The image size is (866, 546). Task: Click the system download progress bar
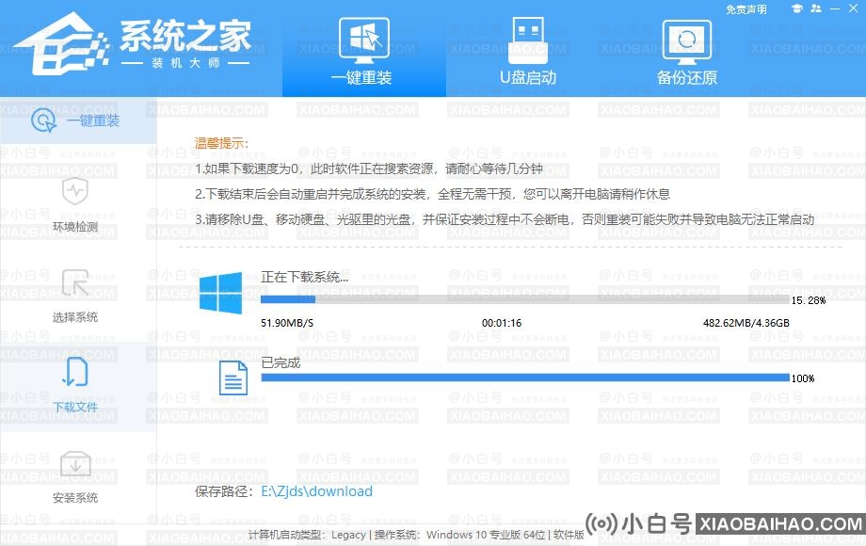pyautogui.click(x=524, y=299)
